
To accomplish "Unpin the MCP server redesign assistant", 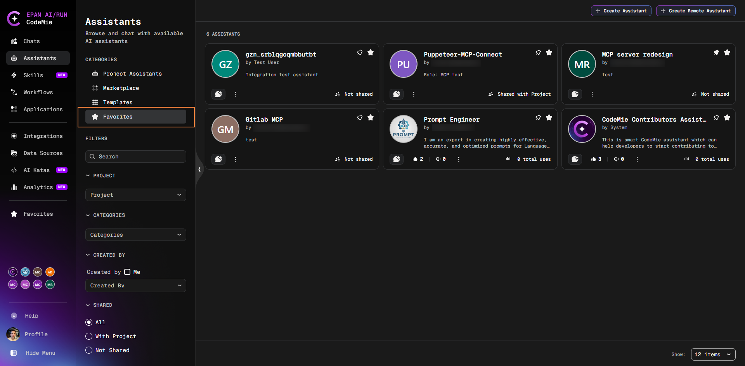I will (x=716, y=52).
